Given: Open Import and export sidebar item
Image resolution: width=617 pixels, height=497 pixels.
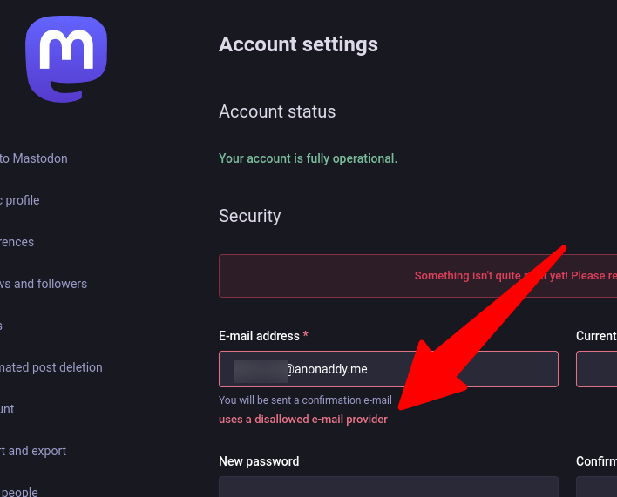Looking at the screenshot, I should click(33, 451).
